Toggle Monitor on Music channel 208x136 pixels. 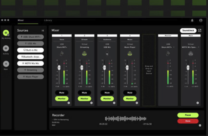click(130, 99)
